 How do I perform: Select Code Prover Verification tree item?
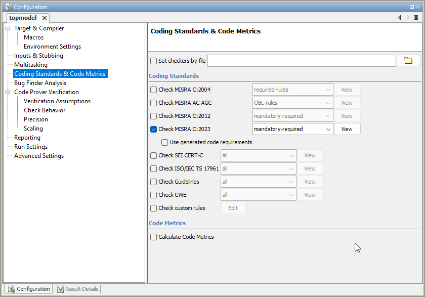point(47,92)
